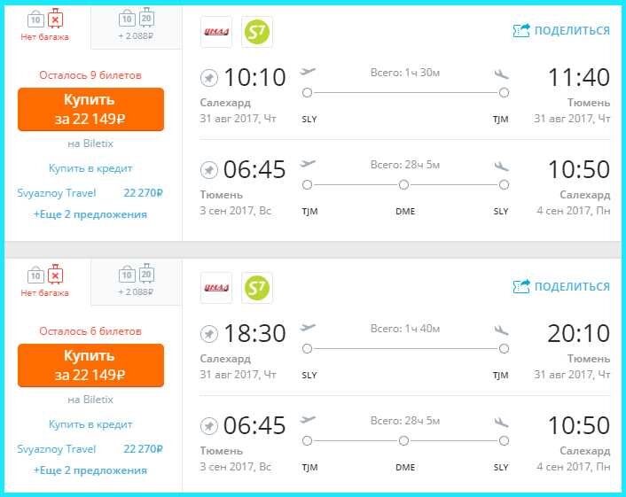Buy first ticket for 22 149₽

90,109
